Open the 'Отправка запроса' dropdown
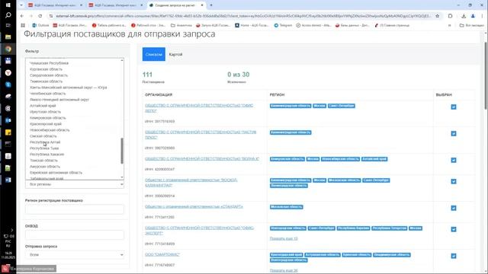The height and width of the screenshot is (274, 488). [75, 255]
